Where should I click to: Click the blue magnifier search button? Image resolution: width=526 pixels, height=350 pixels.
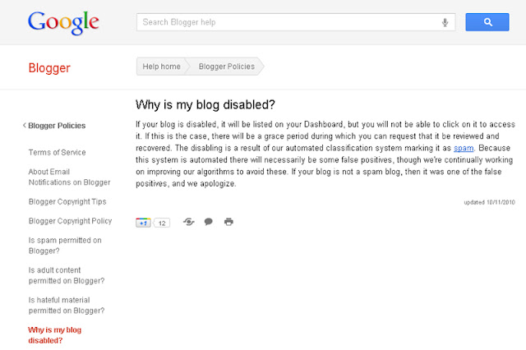[487, 22]
